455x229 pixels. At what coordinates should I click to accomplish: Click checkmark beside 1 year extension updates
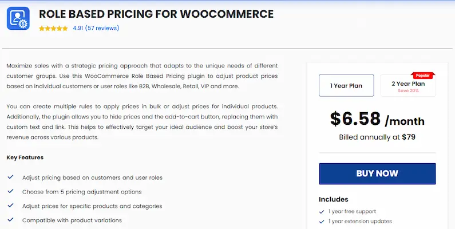(x=322, y=222)
